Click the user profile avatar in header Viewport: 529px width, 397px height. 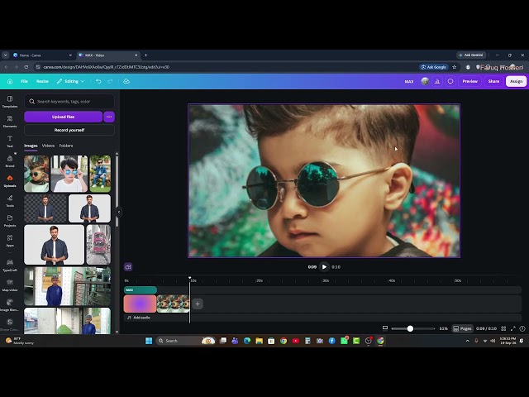pos(425,81)
